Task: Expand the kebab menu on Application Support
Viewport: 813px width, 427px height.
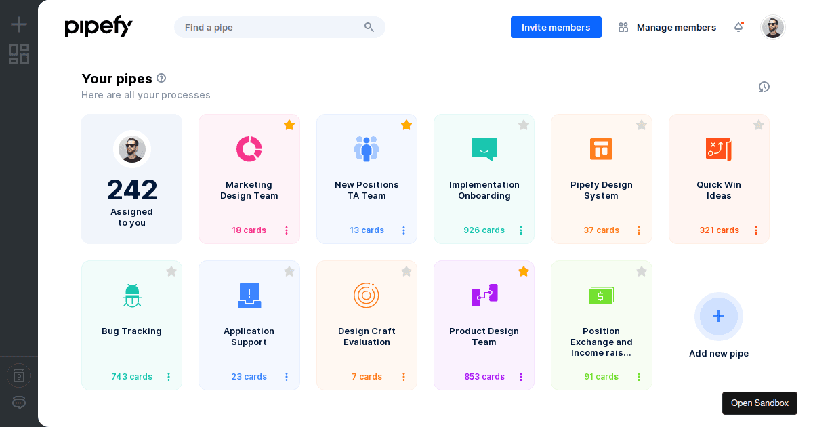Action: coord(286,376)
